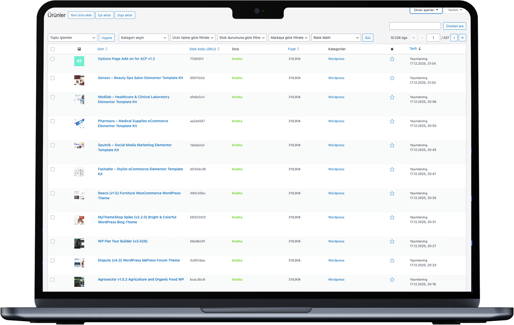Open the Rank Math filter dropdown

click(336, 38)
